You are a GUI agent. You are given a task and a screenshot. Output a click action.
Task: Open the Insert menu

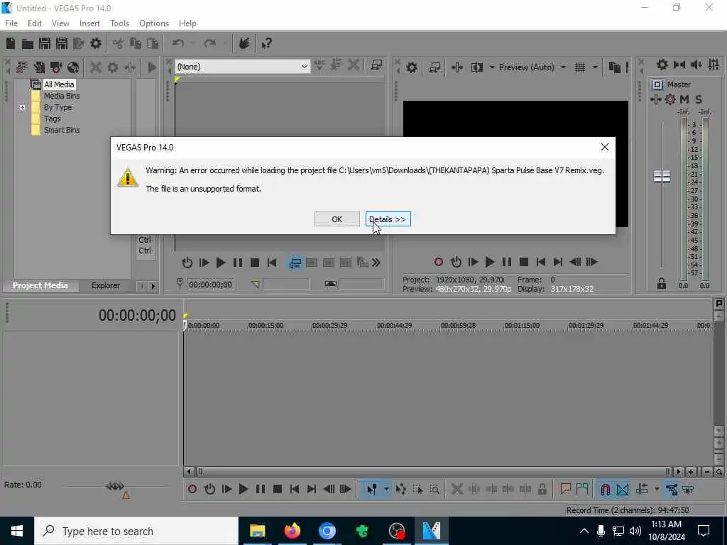click(89, 23)
